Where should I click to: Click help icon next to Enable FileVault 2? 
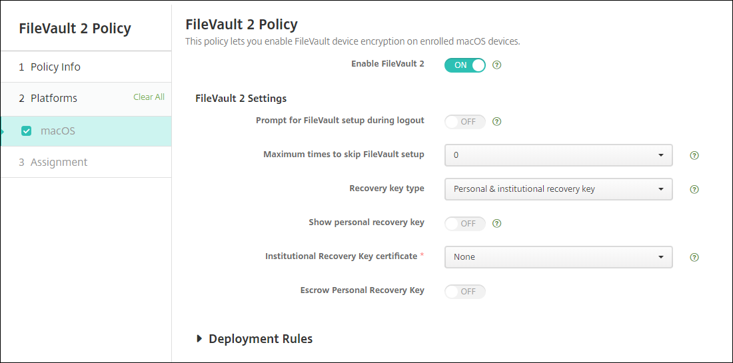(496, 65)
